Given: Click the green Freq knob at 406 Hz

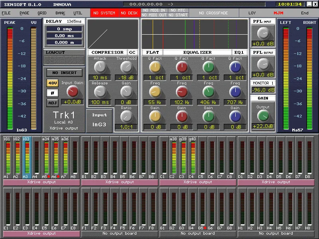Looking at the screenshot, I should (209, 92).
